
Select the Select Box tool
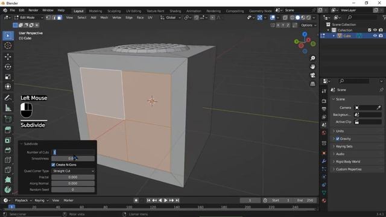[x=8, y=36]
